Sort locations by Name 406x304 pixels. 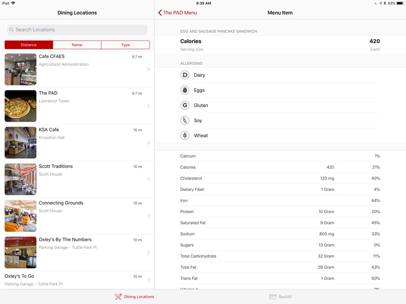[77, 45]
